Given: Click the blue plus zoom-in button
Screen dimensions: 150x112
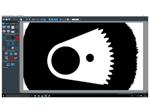Looking at the screenshot, I should (29, 19).
